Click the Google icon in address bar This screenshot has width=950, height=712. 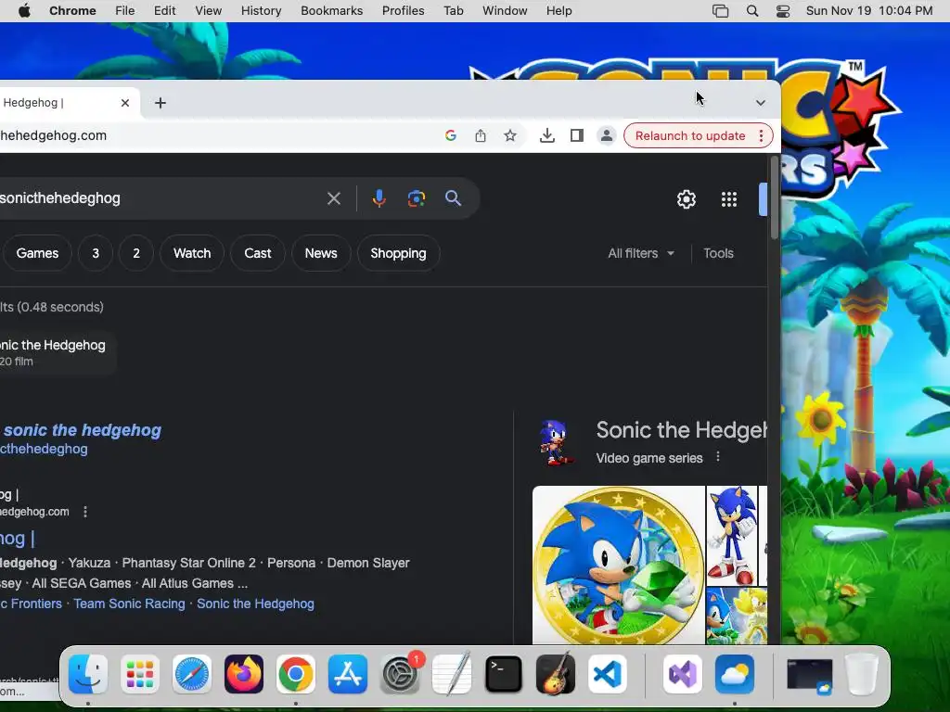(x=450, y=135)
